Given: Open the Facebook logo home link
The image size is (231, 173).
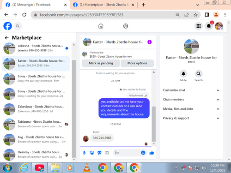Looking at the screenshot, I should coord(7,26).
